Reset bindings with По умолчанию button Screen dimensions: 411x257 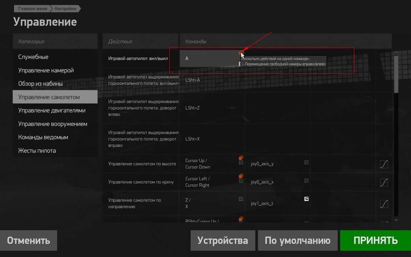pos(298,241)
